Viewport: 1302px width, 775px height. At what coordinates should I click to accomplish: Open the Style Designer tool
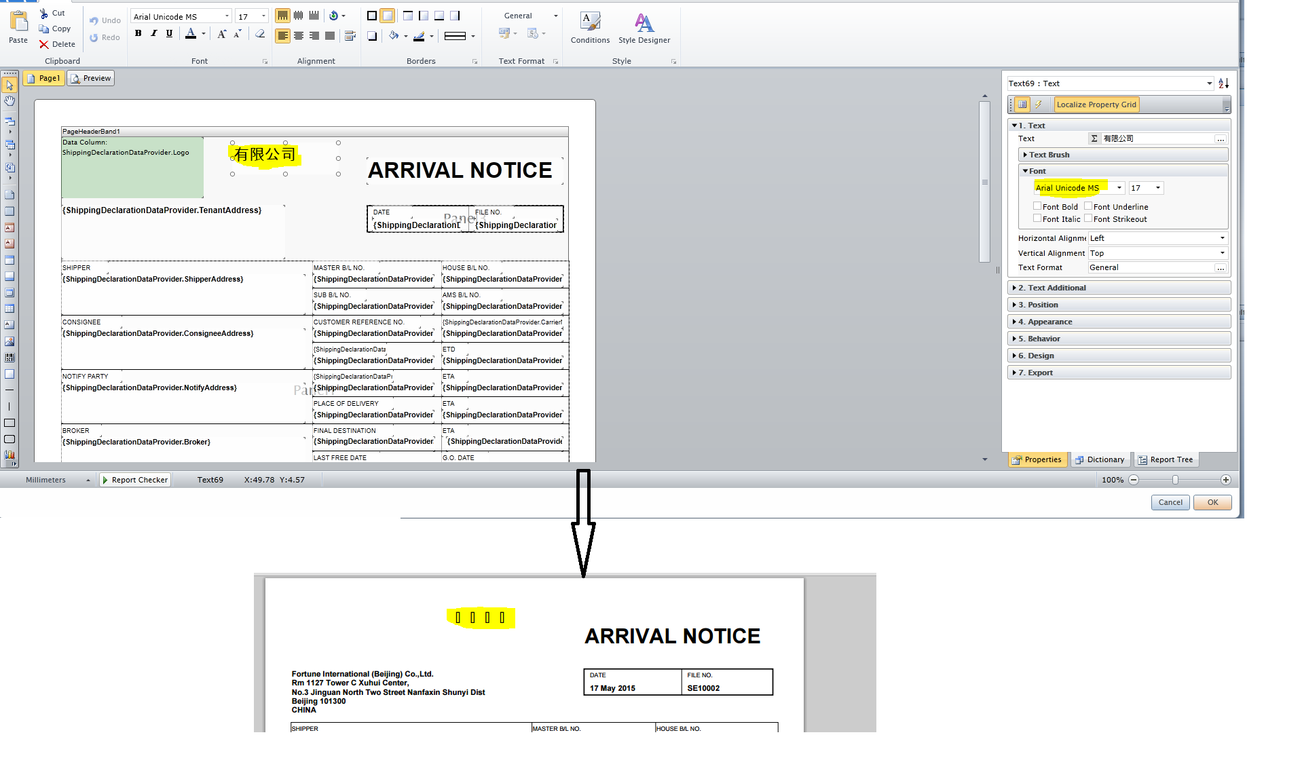(644, 28)
